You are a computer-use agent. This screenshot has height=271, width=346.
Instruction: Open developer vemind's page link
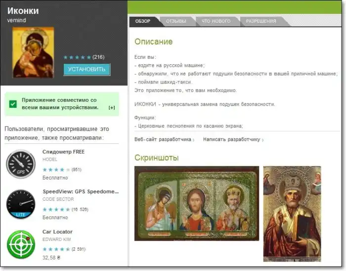click(16, 20)
